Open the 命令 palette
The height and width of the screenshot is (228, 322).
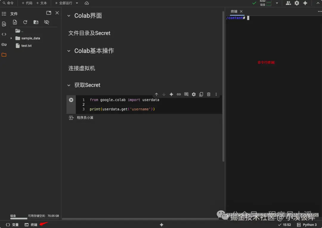pos(9,3)
